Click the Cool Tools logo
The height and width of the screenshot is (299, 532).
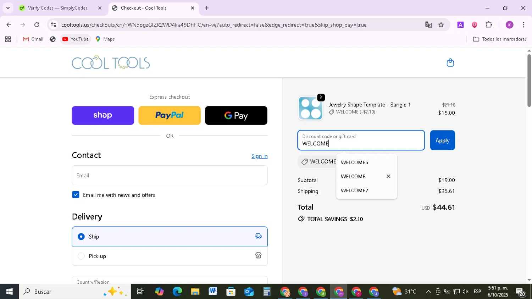point(111,62)
